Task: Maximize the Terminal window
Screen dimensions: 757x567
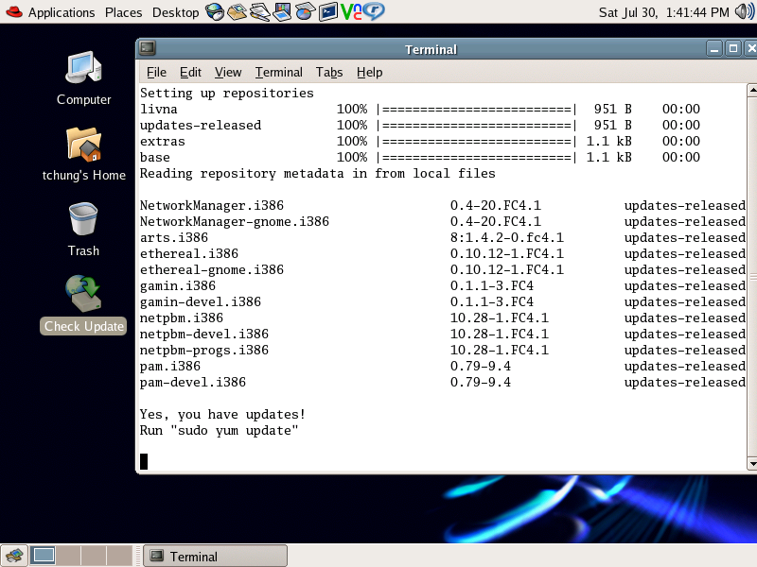Action: click(732, 49)
